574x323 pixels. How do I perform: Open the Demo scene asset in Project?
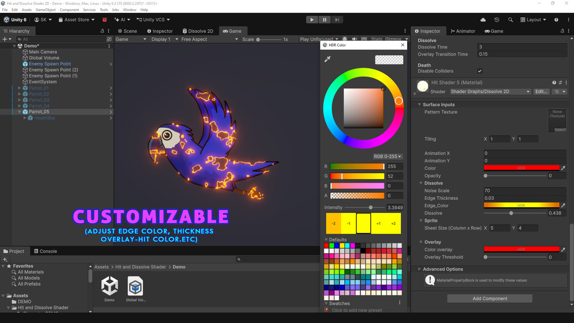(x=110, y=289)
